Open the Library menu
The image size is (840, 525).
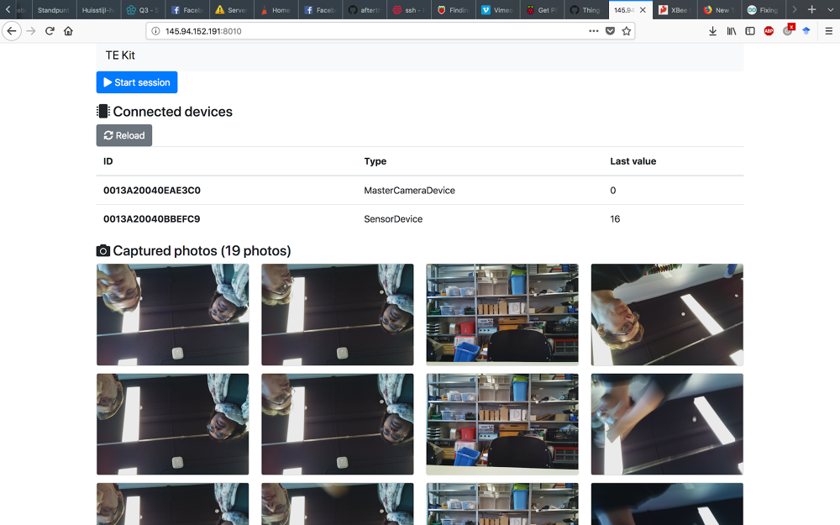pos(732,31)
